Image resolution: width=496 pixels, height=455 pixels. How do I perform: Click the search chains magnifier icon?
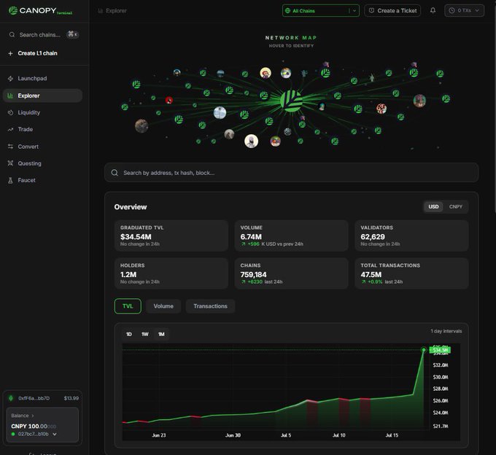[12, 34]
